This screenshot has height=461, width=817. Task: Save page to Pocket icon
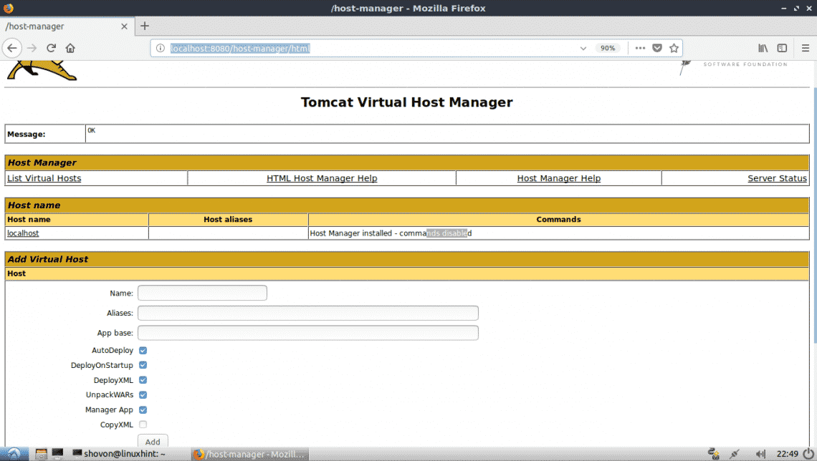657,48
